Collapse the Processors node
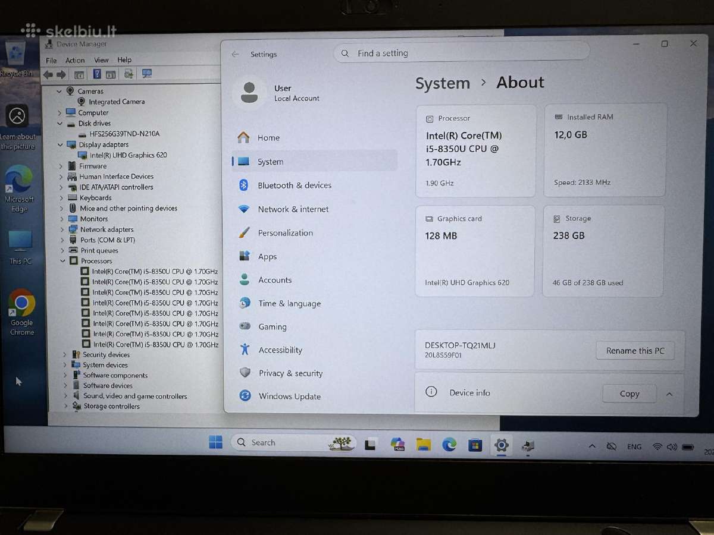The width and height of the screenshot is (714, 535). 62,261
